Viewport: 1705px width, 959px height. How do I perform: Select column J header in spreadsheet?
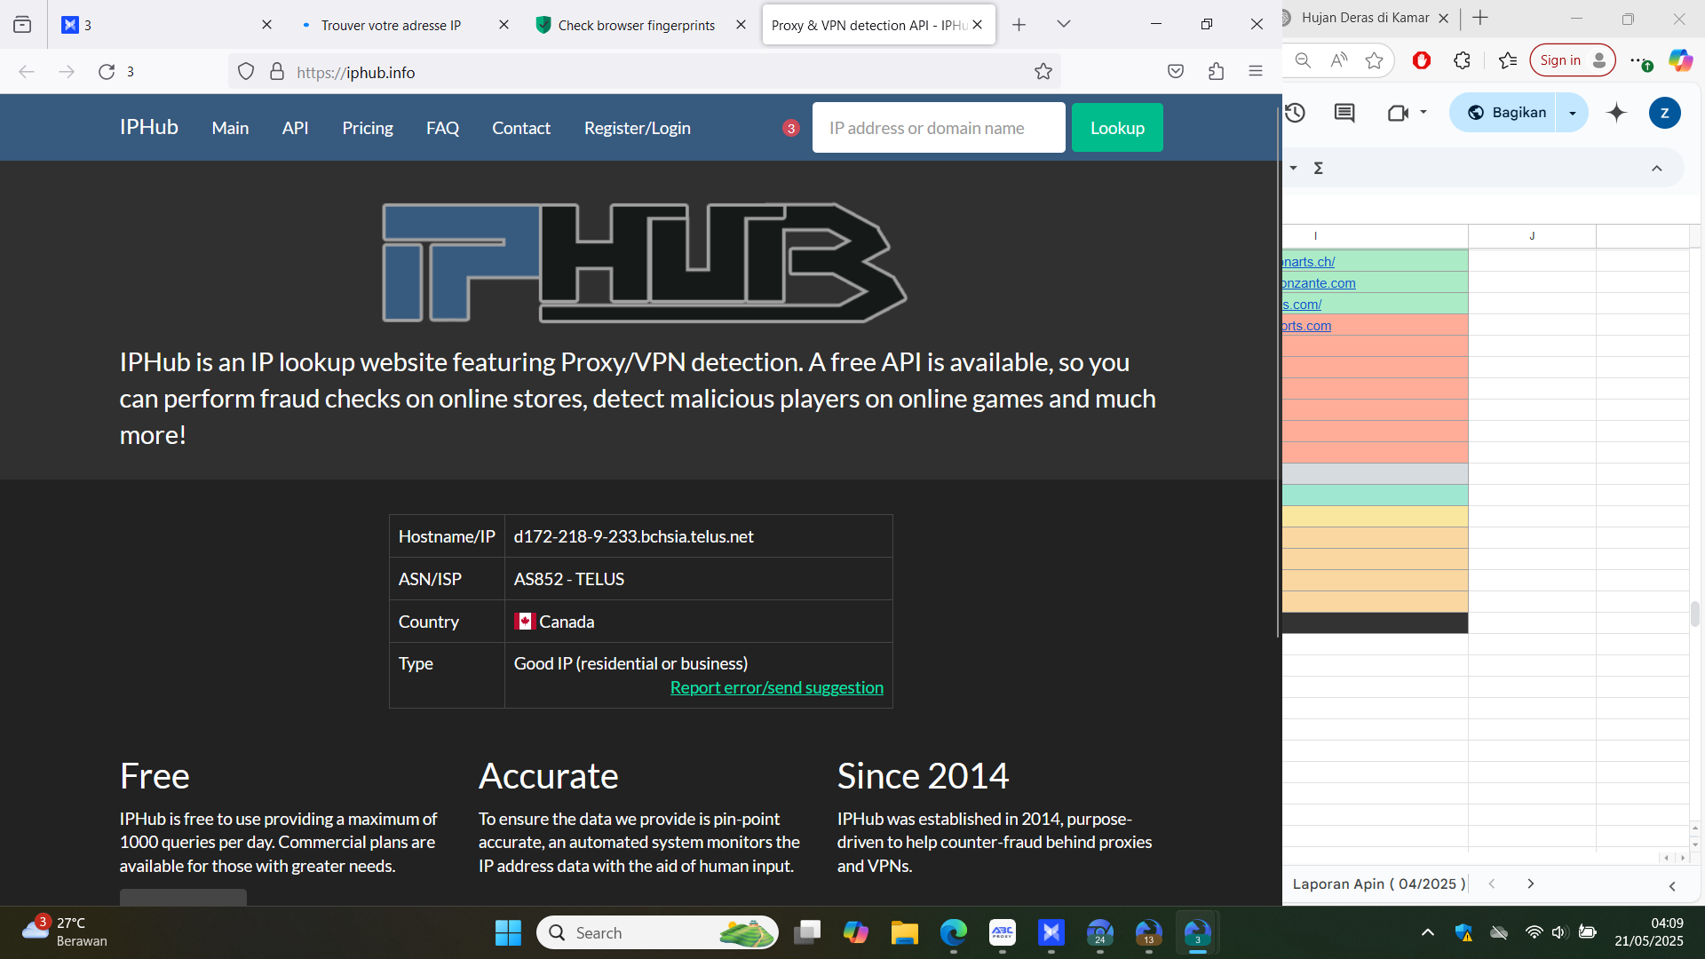[x=1532, y=236]
